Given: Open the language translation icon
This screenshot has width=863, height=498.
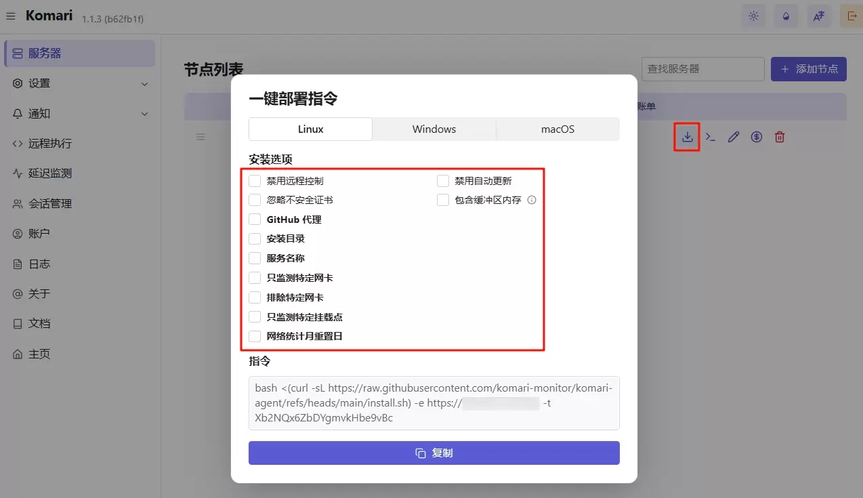Looking at the screenshot, I should point(819,17).
